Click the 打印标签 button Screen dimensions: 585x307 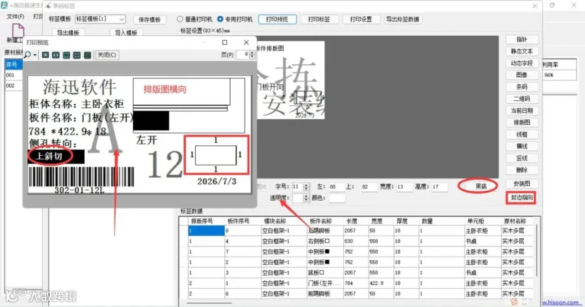point(319,19)
